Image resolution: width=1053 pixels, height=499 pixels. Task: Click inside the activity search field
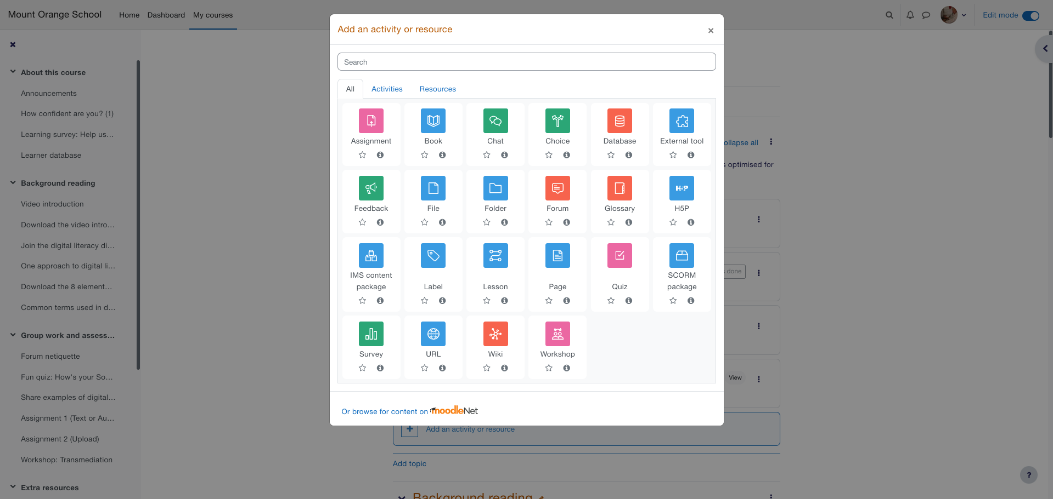pos(526,61)
